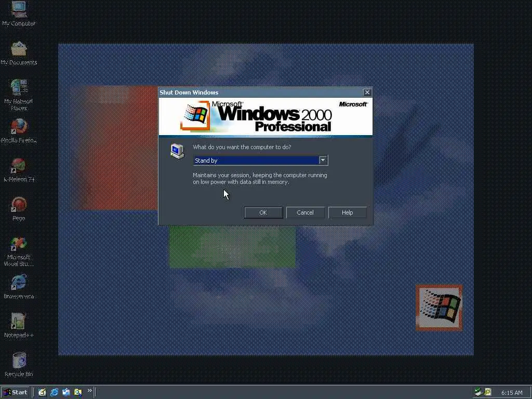Select the Mozilla Firefox desktop shortcut
532x399 pixels.
click(x=19, y=131)
